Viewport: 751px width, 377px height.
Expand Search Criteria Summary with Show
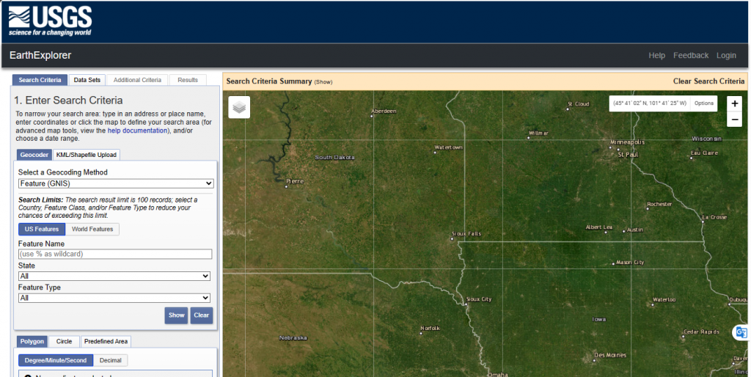coord(323,82)
